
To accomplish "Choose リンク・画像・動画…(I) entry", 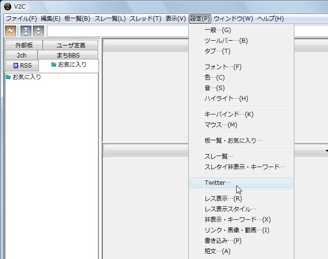I will [241, 230].
